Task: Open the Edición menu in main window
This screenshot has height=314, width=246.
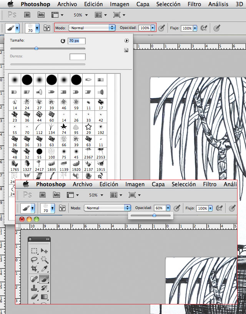Action: pos(93,4)
